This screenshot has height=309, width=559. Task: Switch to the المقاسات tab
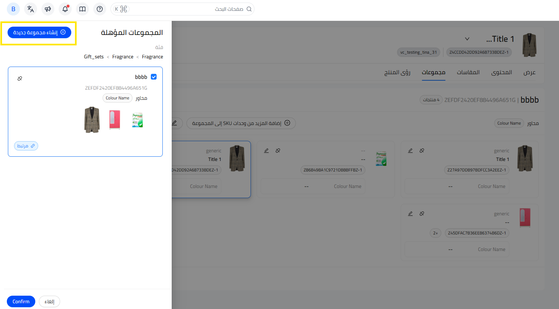coord(468,72)
